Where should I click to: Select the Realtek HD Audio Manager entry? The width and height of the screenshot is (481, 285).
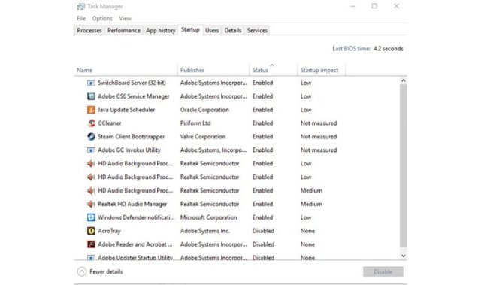coord(132,204)
